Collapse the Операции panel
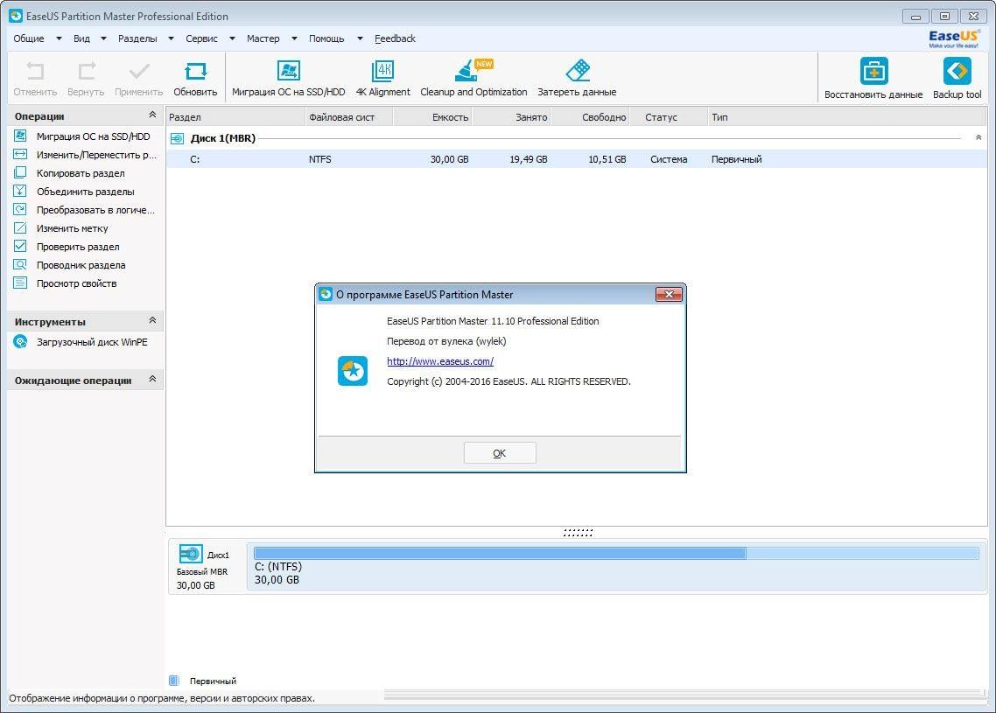996x713 pixels. (x=152, y=115)
